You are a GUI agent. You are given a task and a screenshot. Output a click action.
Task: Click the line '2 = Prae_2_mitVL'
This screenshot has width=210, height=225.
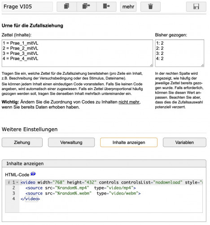tap(20, 48)
